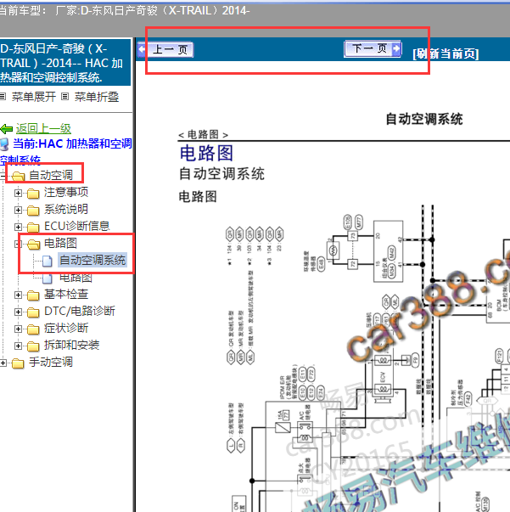
Task: Click the open 电路图 folder icon
Action: (33, 245)
